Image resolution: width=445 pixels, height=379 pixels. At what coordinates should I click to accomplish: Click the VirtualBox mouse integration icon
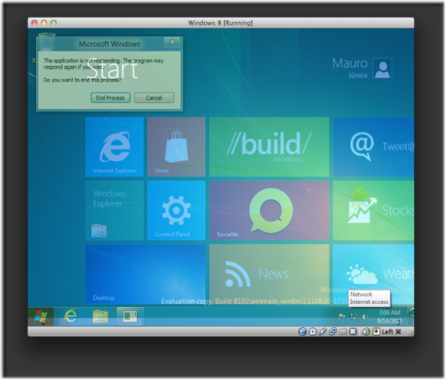click(x=366, y=332)
